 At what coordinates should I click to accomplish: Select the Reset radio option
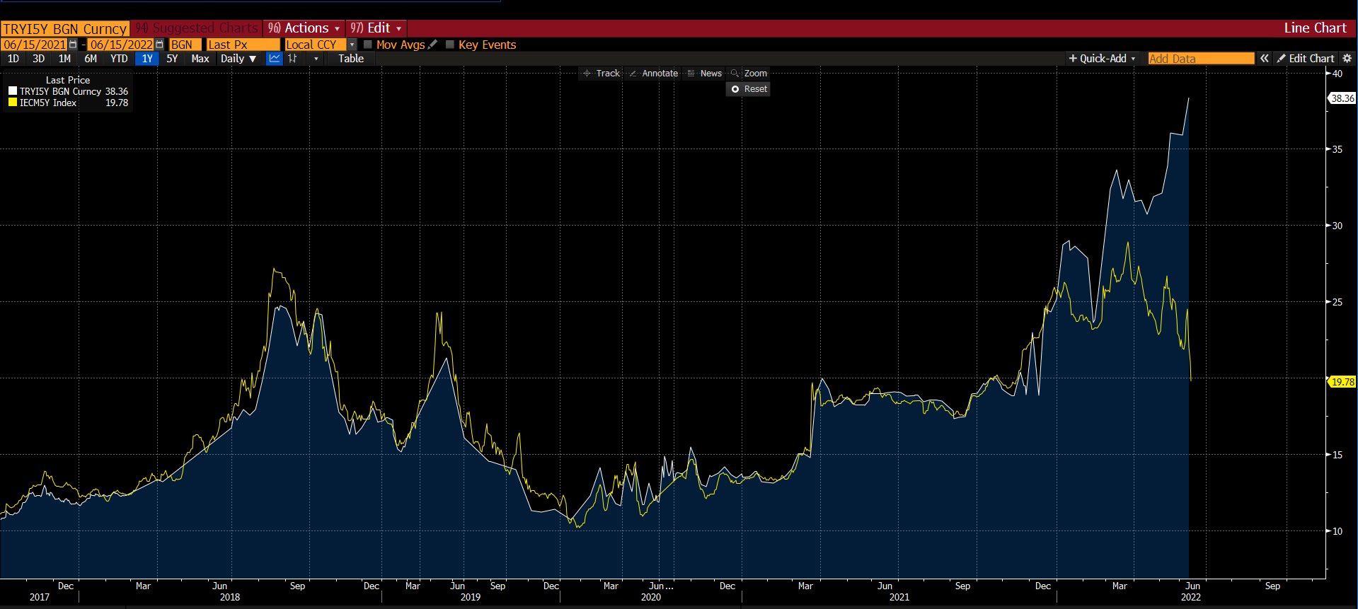tap(735, 89)
